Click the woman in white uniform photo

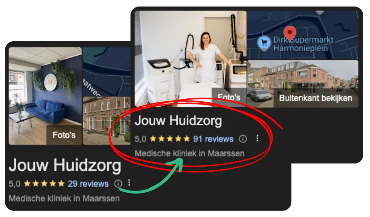[190, 59]
